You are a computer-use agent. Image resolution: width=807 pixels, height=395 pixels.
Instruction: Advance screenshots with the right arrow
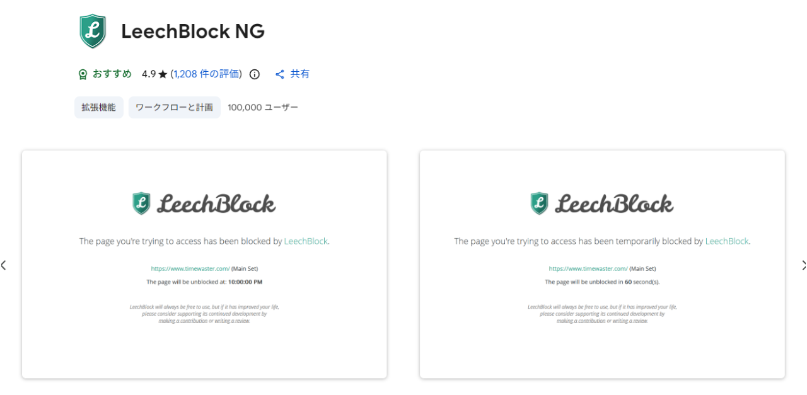(803, 265)
